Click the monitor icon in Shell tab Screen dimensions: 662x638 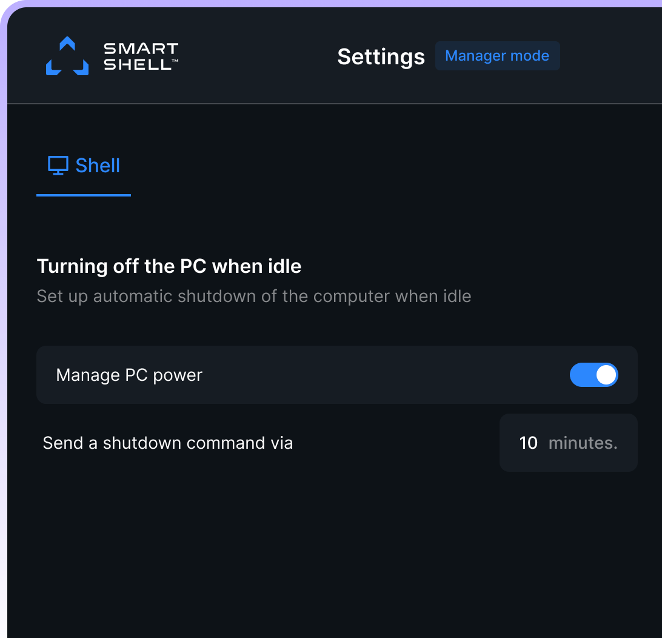point(58,166)
